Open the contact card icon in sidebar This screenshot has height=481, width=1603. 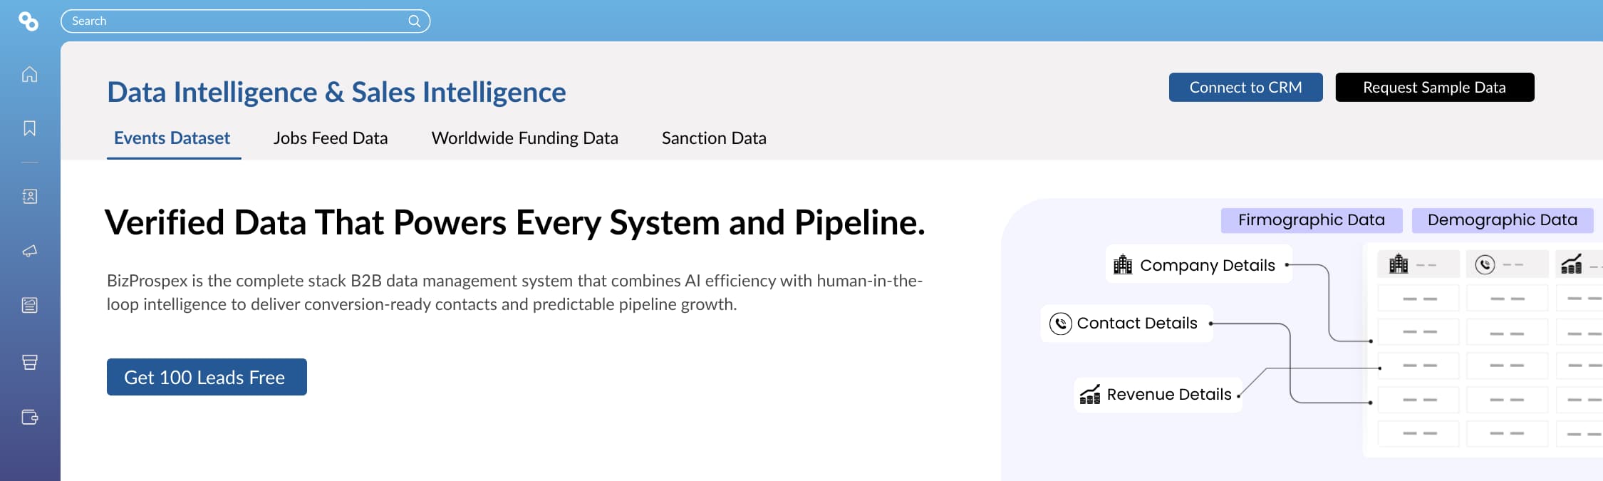click(x=28, y=197)
